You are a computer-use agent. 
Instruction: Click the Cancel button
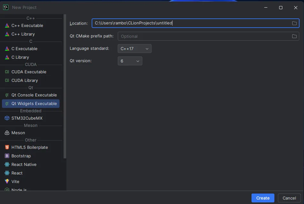pyautogui.click(x=289, y=198)
